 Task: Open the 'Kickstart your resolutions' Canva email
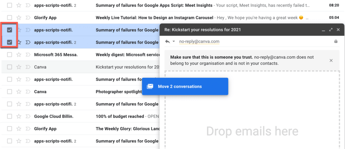(127, 67)
